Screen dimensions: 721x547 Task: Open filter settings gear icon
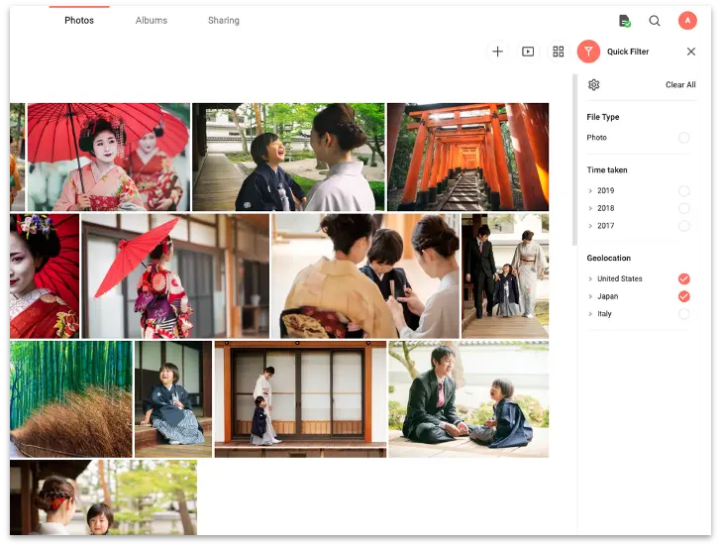593,84
